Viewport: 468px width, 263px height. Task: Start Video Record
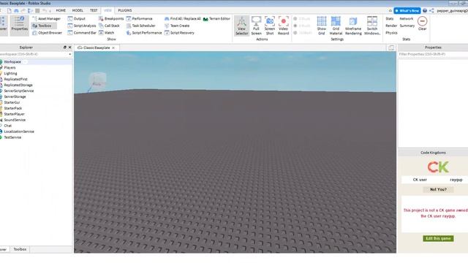click(283, 26)
